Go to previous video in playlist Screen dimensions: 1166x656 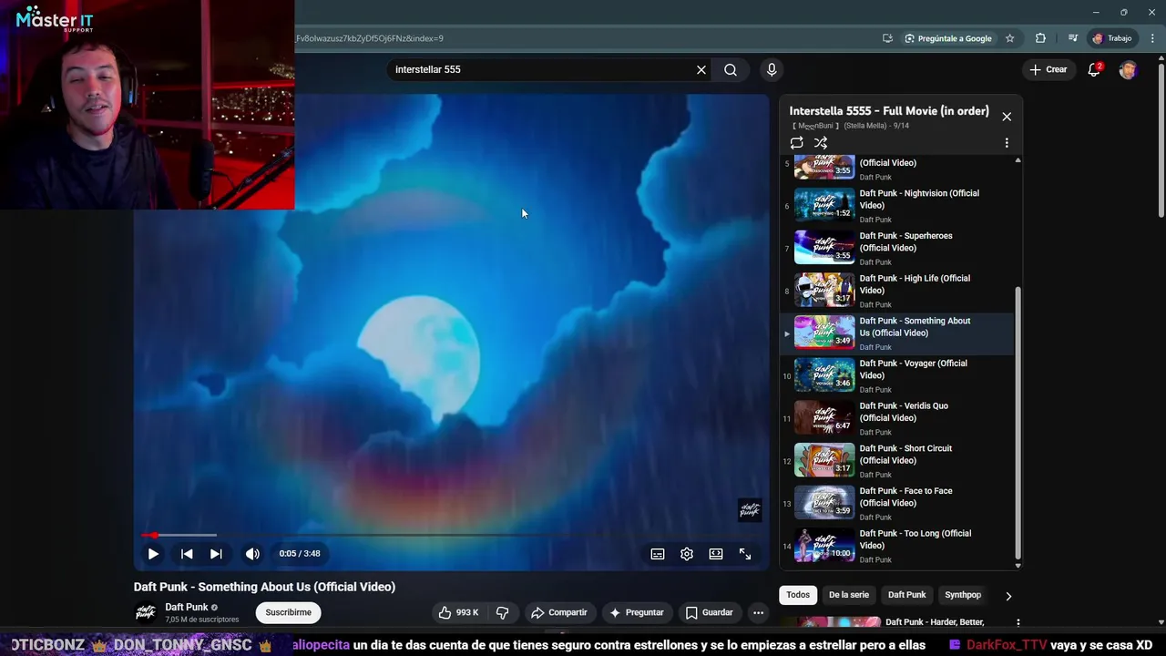point(187,554)
